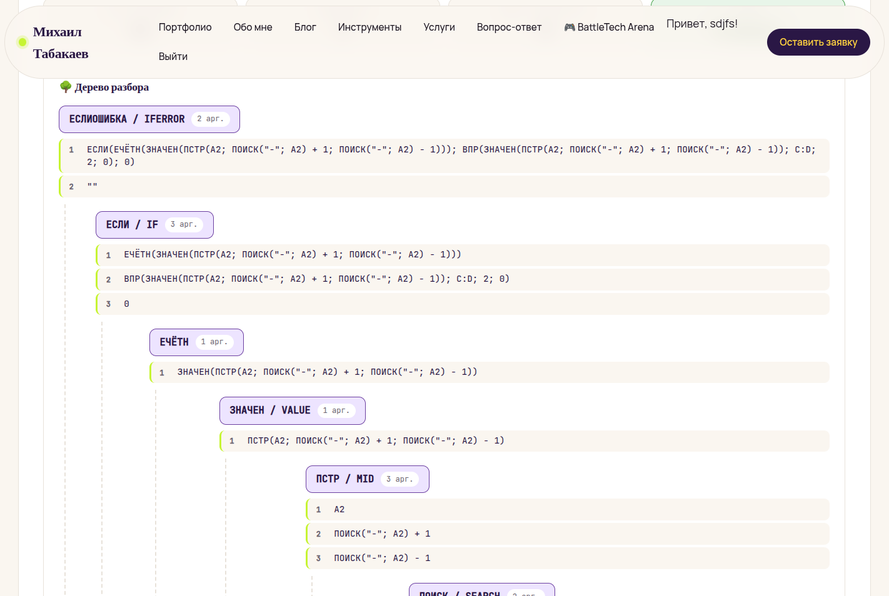The image size is (889, 596).
Task: Select IFERROR argument 1 starting with ЕСЛИ(ЕЧЁТН
Action: [444, 156]
